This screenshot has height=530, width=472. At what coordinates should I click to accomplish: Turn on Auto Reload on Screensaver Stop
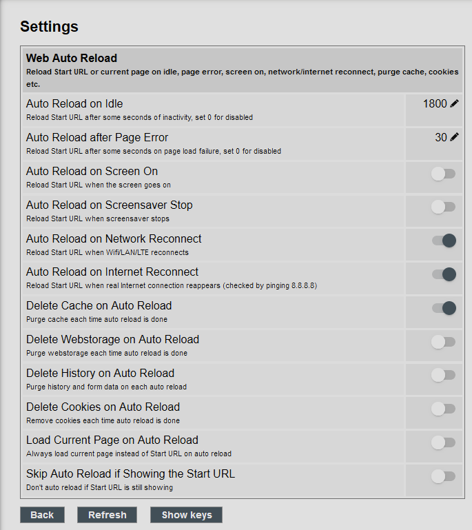tap(443, 207)
